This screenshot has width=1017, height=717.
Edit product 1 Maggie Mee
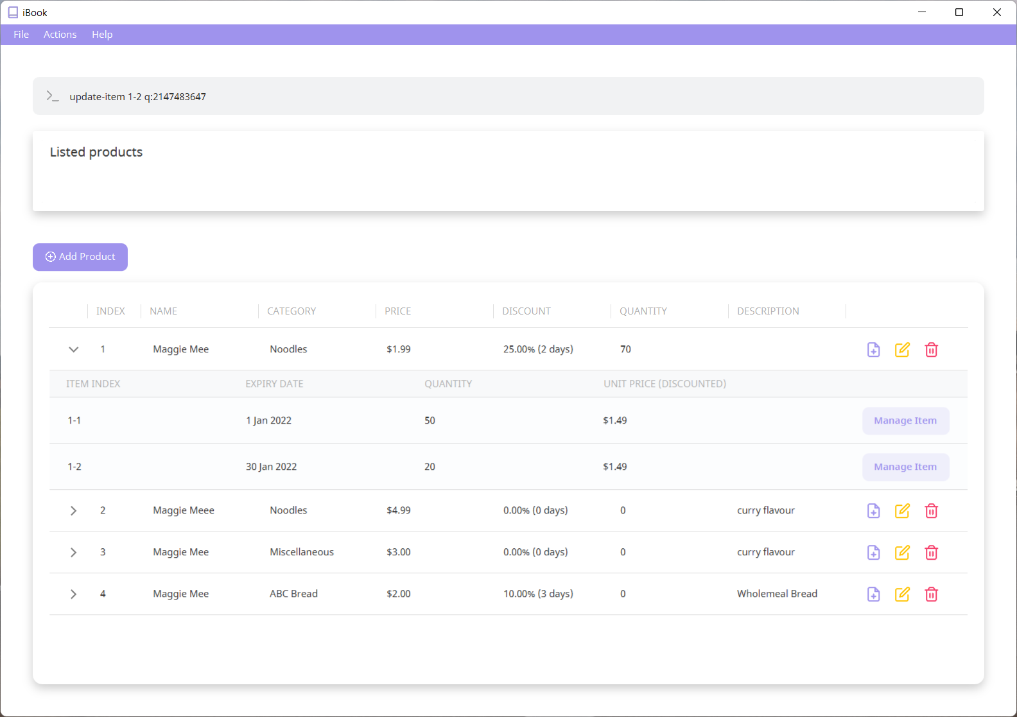(902, 349)
